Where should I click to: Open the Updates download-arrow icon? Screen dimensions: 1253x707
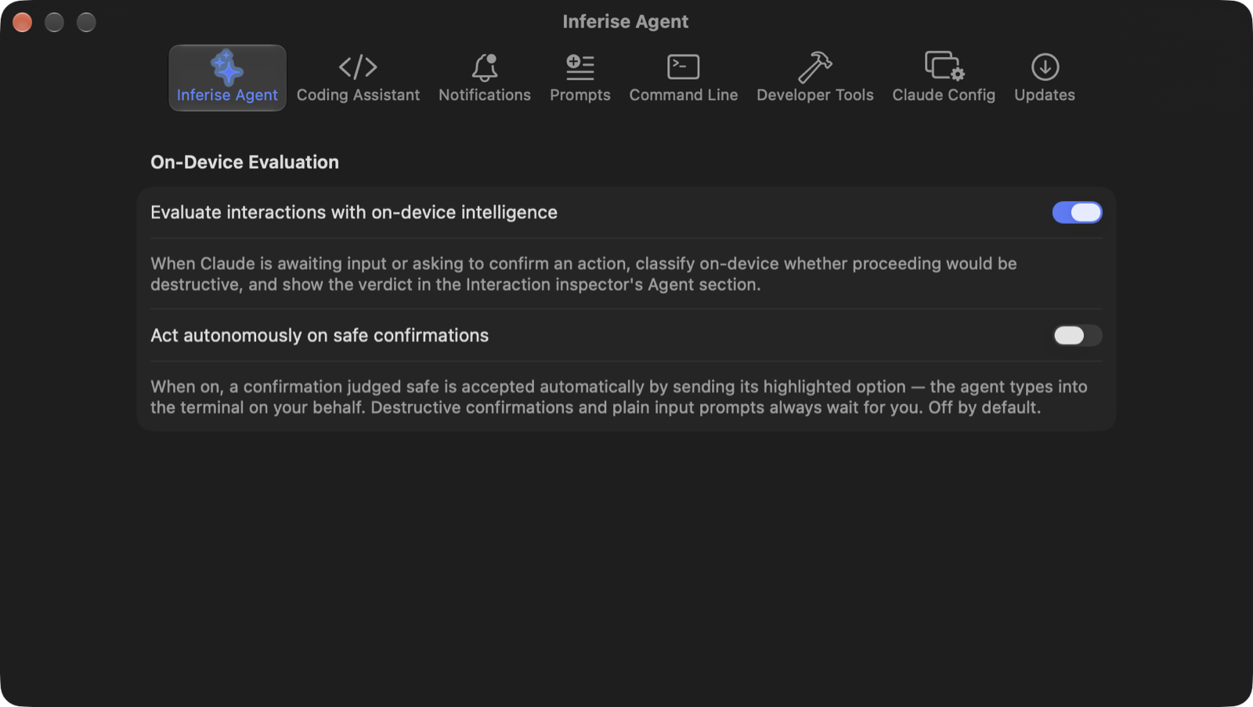point(1045,67)
